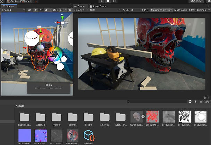Open Project panel options menu (three dots)

pos(208,97)
